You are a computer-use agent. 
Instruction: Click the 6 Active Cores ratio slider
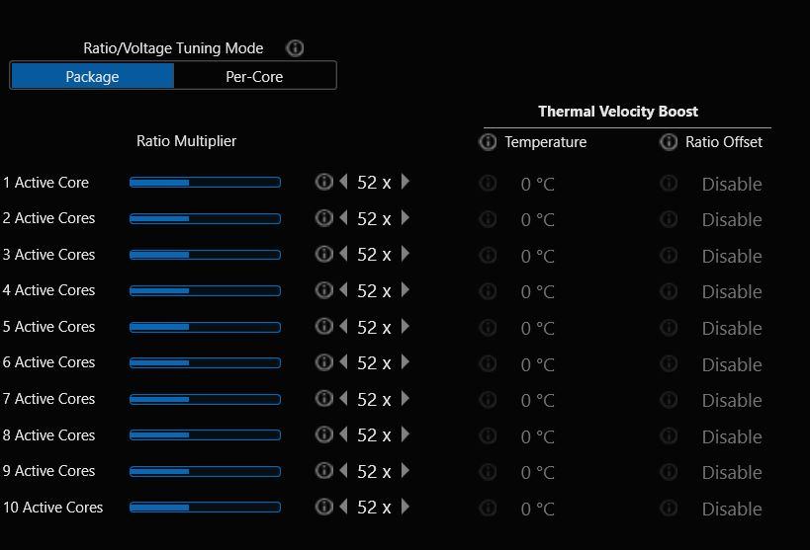[205, 362]
